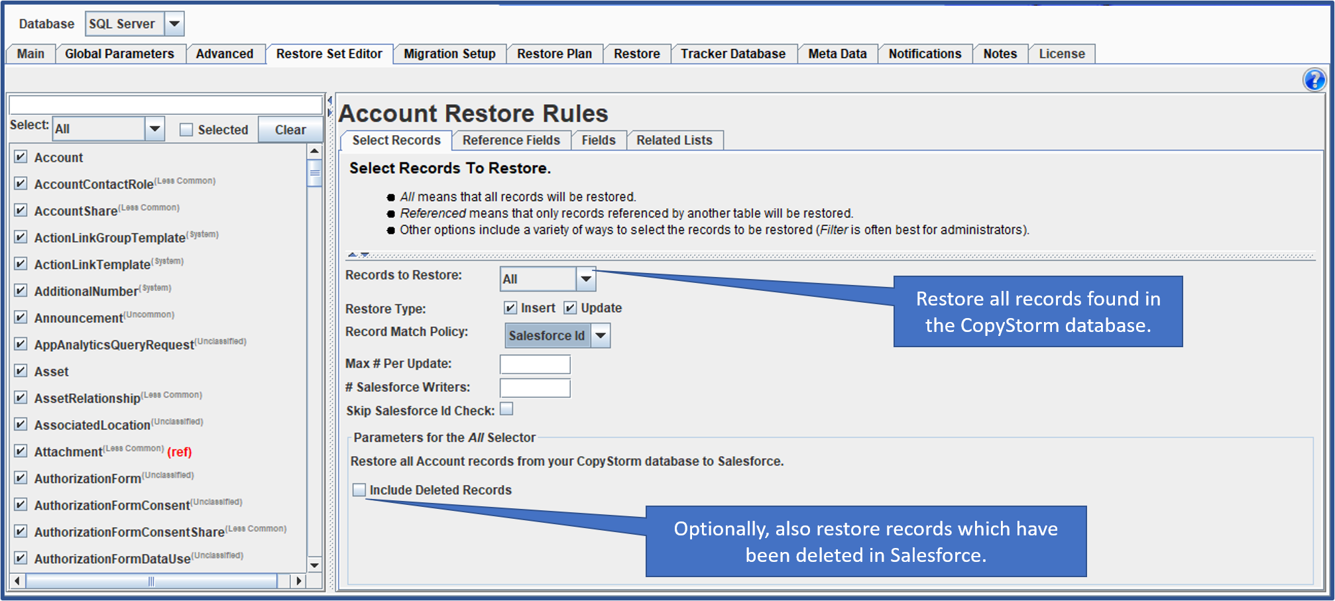The image size is (1335, 601).
Task: Open the help icon at top right
Action: click(1314, 80)
